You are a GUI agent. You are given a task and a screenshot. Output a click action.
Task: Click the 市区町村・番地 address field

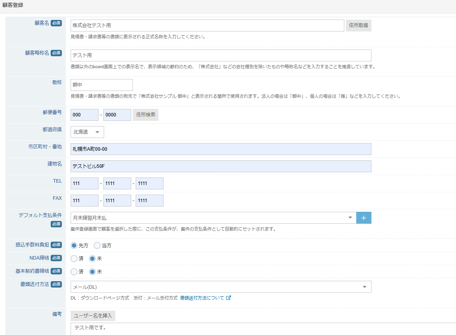221,149
